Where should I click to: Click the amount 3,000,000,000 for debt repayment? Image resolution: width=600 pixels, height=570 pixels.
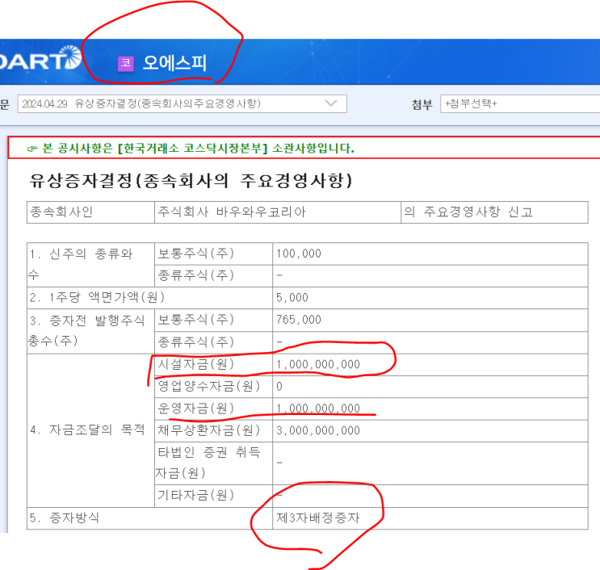click(x=318, y=431)
